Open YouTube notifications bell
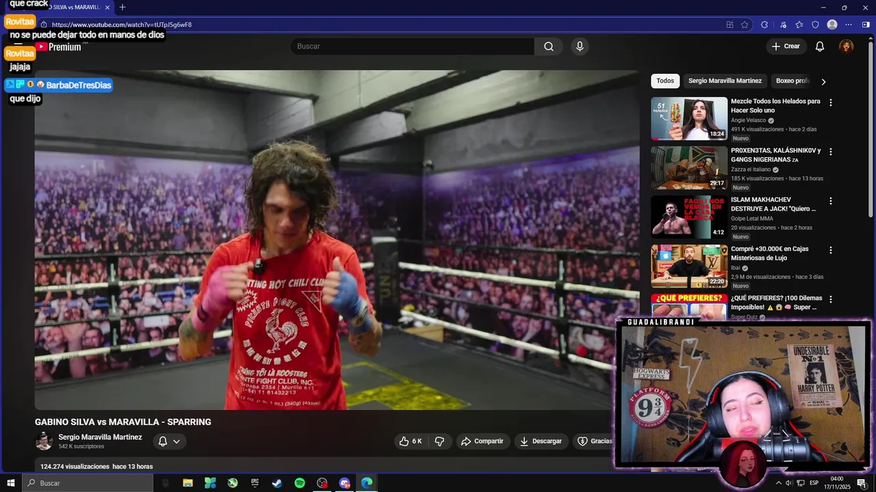Viewport: 876px width, 492px height. pos(819,46)
